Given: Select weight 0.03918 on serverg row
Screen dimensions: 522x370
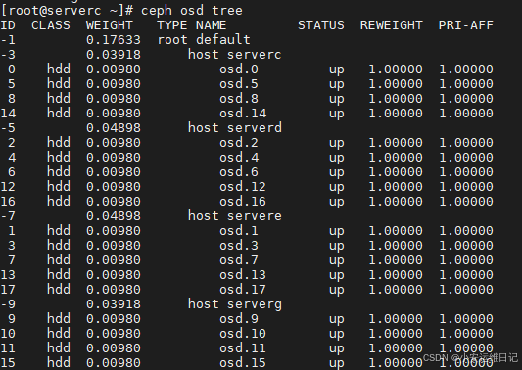Looking at the screenshot, I should (114, 304).
